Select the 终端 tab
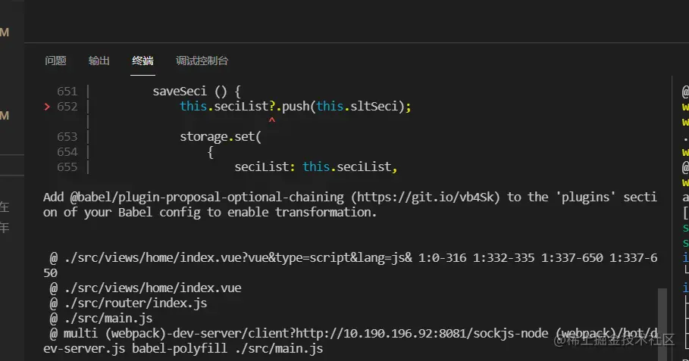Screen dimensions: 689x361 coord(142,61)
